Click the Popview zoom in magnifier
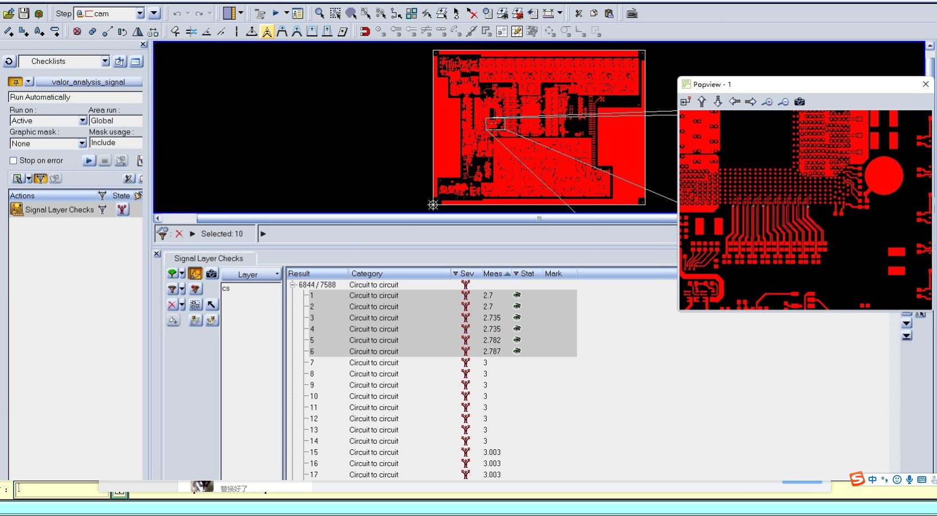937x516 pixels. coord(767,102)
